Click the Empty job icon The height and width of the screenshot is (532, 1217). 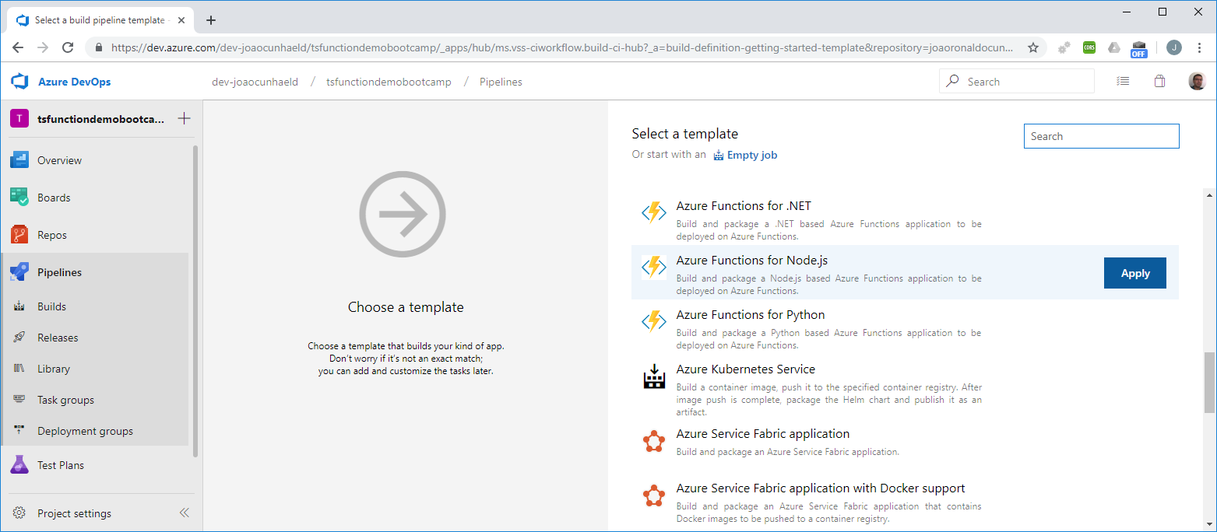click(x=719, y=155)
